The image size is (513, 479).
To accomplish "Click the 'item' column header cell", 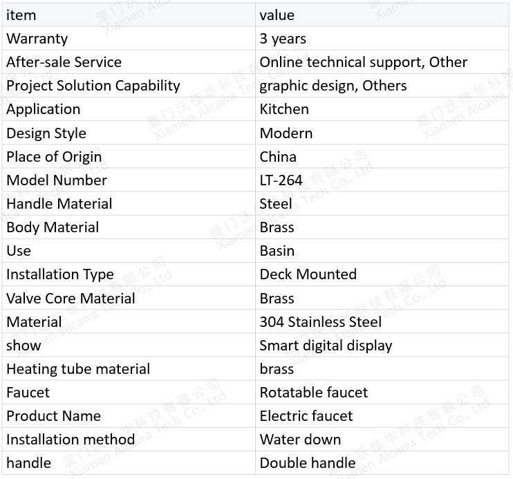I will 129,15.
